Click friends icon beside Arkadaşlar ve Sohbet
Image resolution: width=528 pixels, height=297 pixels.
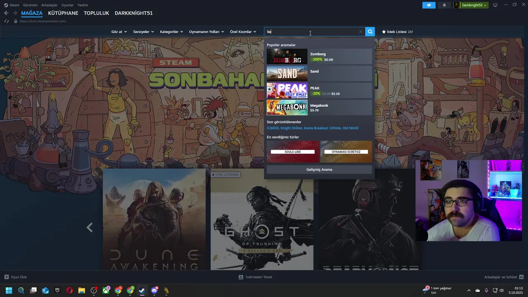[x=521, y=277]
